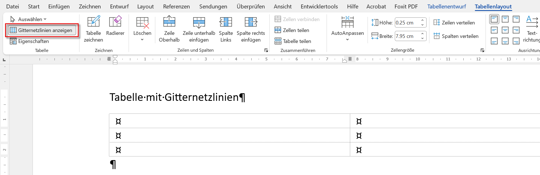This screenshot has height=175, width=540.
Task: Click the Zellen teilen icon
Action: pyautogui.click(x=278, y=30)
